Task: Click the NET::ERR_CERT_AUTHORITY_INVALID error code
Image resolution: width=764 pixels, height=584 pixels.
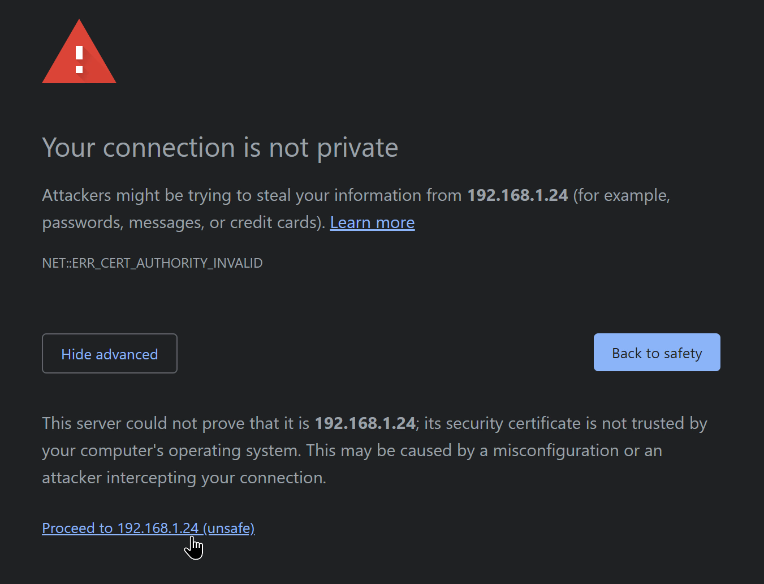Action: pos(152,263)
